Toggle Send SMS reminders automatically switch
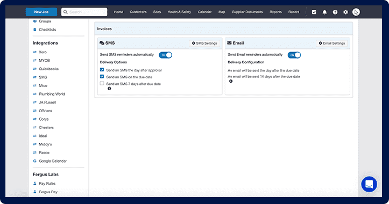 (166, 55)
